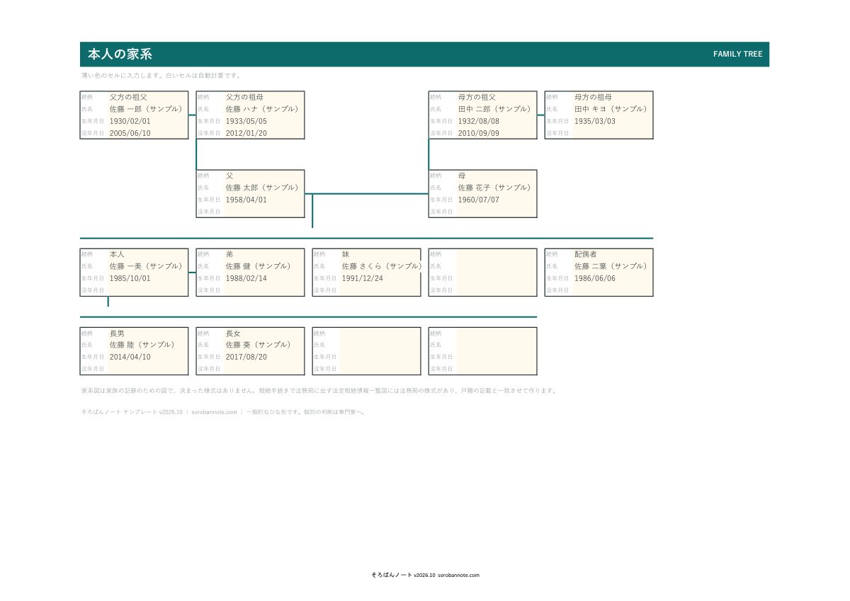Select name cell 佐藤 太郎（サンプル）
The width and height of the screenshot is (850, 601).
point(264,188)
